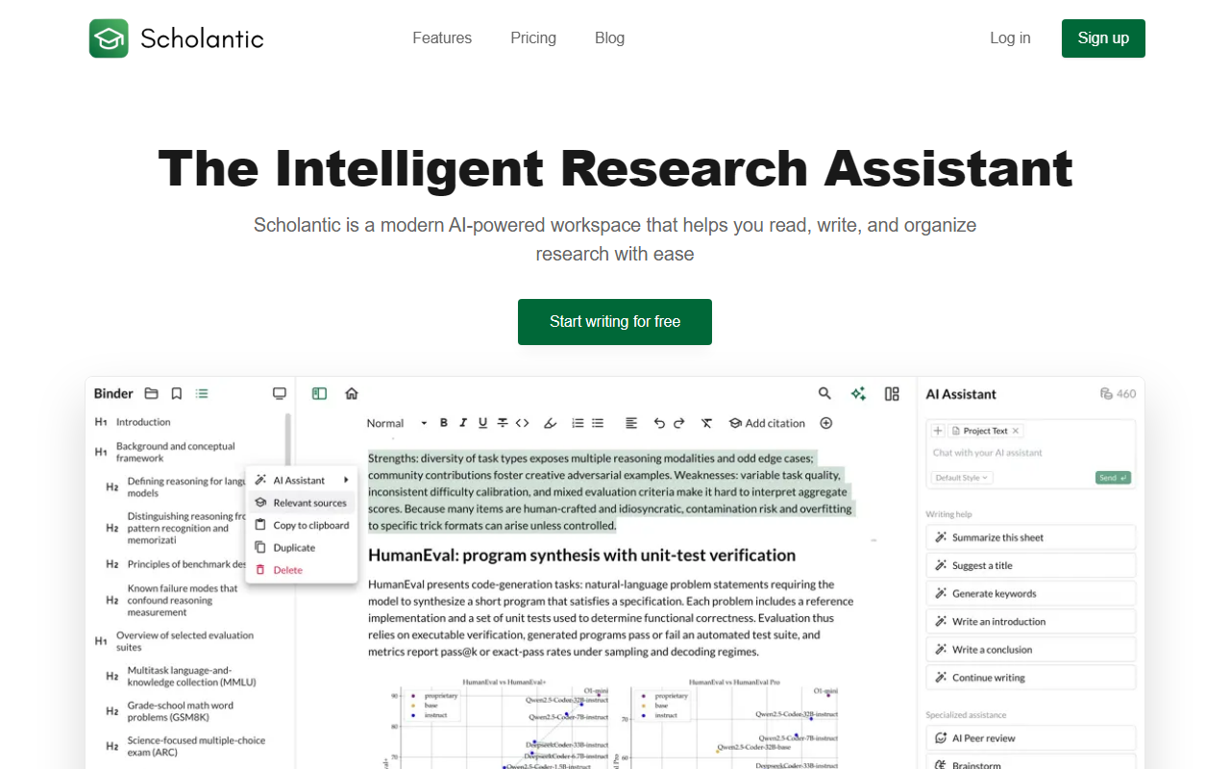Click Write an introduction
The width and height of the screenshot is (1230, 769).
[x=1031, y=621]
